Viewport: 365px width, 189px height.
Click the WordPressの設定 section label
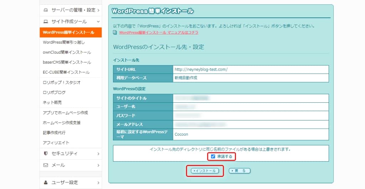pyautogui.click(x=129, y=89)
